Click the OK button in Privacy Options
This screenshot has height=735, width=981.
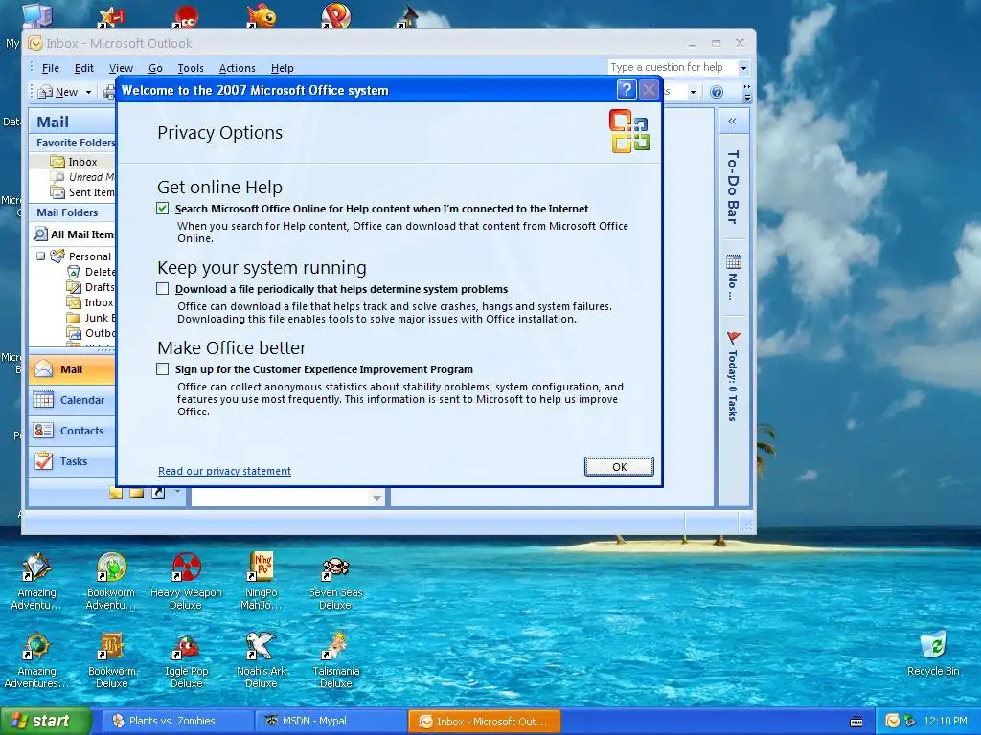619,467
